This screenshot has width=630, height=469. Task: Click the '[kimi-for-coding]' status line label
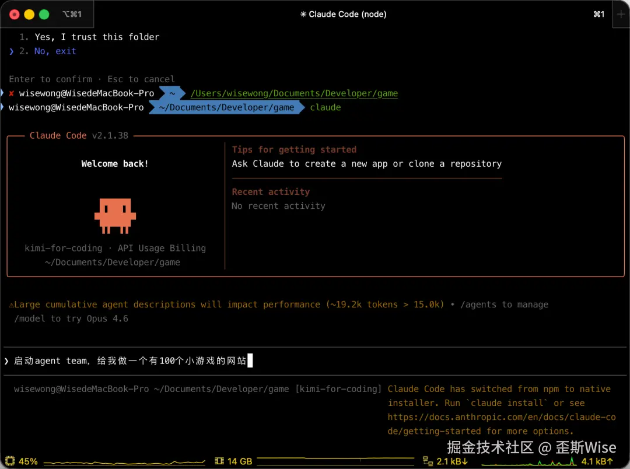[338, 388]
